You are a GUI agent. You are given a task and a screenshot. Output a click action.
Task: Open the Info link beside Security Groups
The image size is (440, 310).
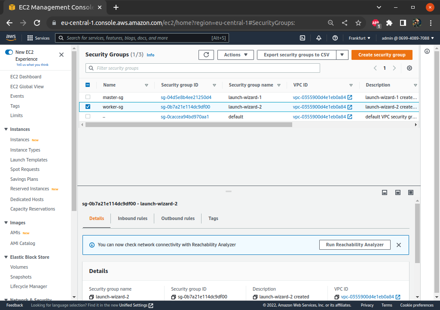pos(150,55)
